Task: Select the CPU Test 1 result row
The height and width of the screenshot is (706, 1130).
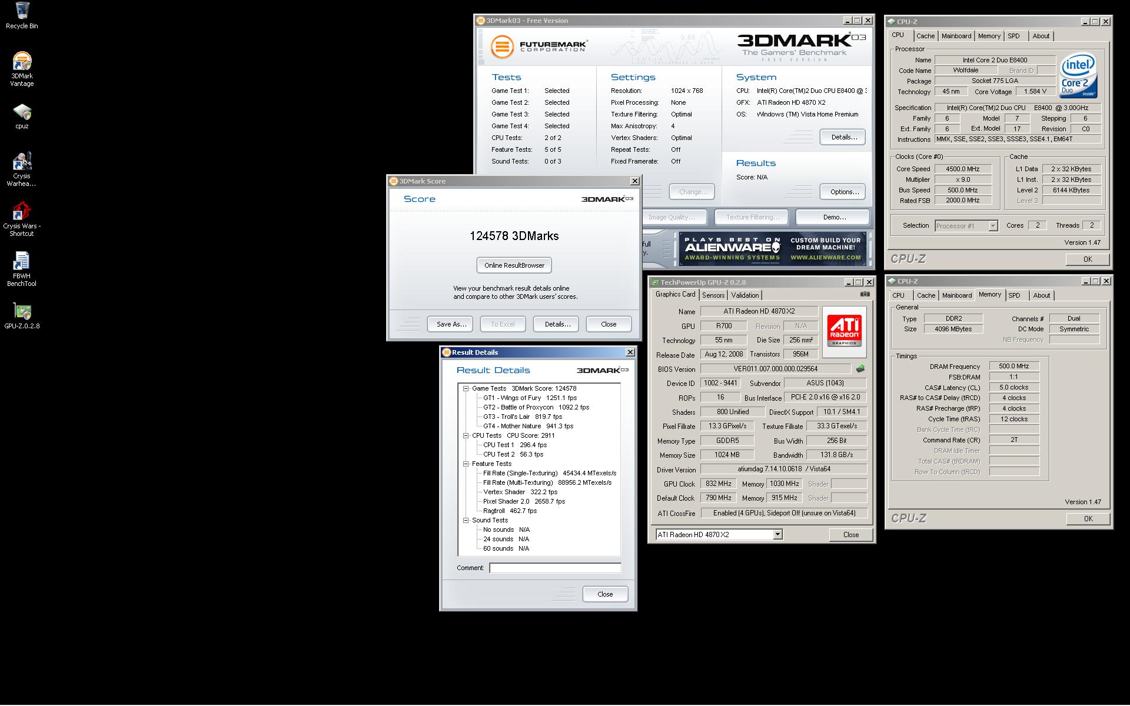Action: click(515, 445)
